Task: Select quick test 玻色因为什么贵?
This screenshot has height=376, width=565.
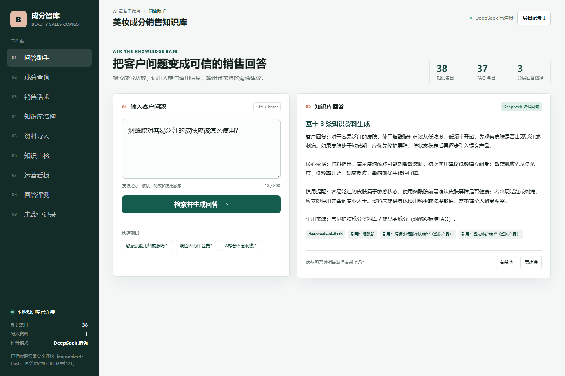Action: tap(197, 246)
